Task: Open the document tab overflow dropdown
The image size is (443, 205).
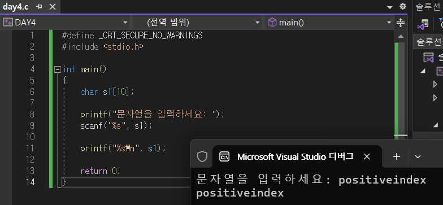Action: (x=390, y=7)
